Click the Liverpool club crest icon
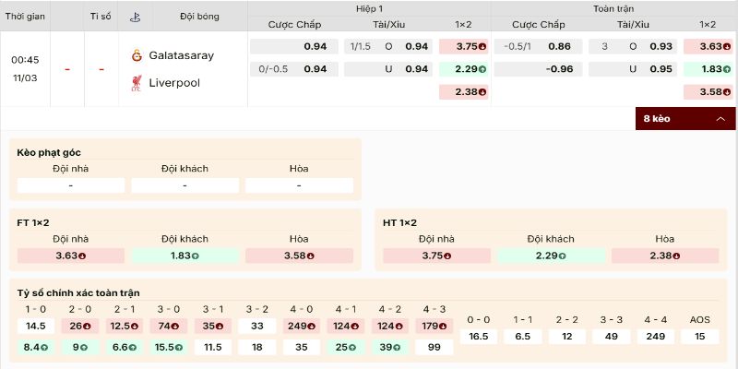The image size is (738, 369). coord(137,82)
